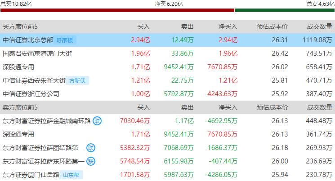Open 东方证券厦门仙岳路 seat
This screenshot has width=335, height=181.
tap(31, 175)
